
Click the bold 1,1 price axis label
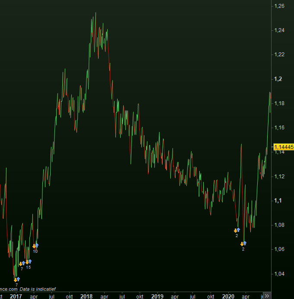[278, 201]
